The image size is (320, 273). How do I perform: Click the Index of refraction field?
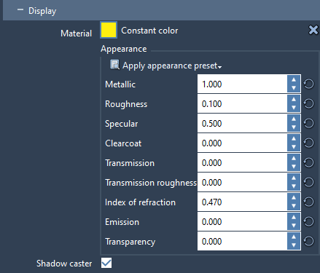point(242,202)
